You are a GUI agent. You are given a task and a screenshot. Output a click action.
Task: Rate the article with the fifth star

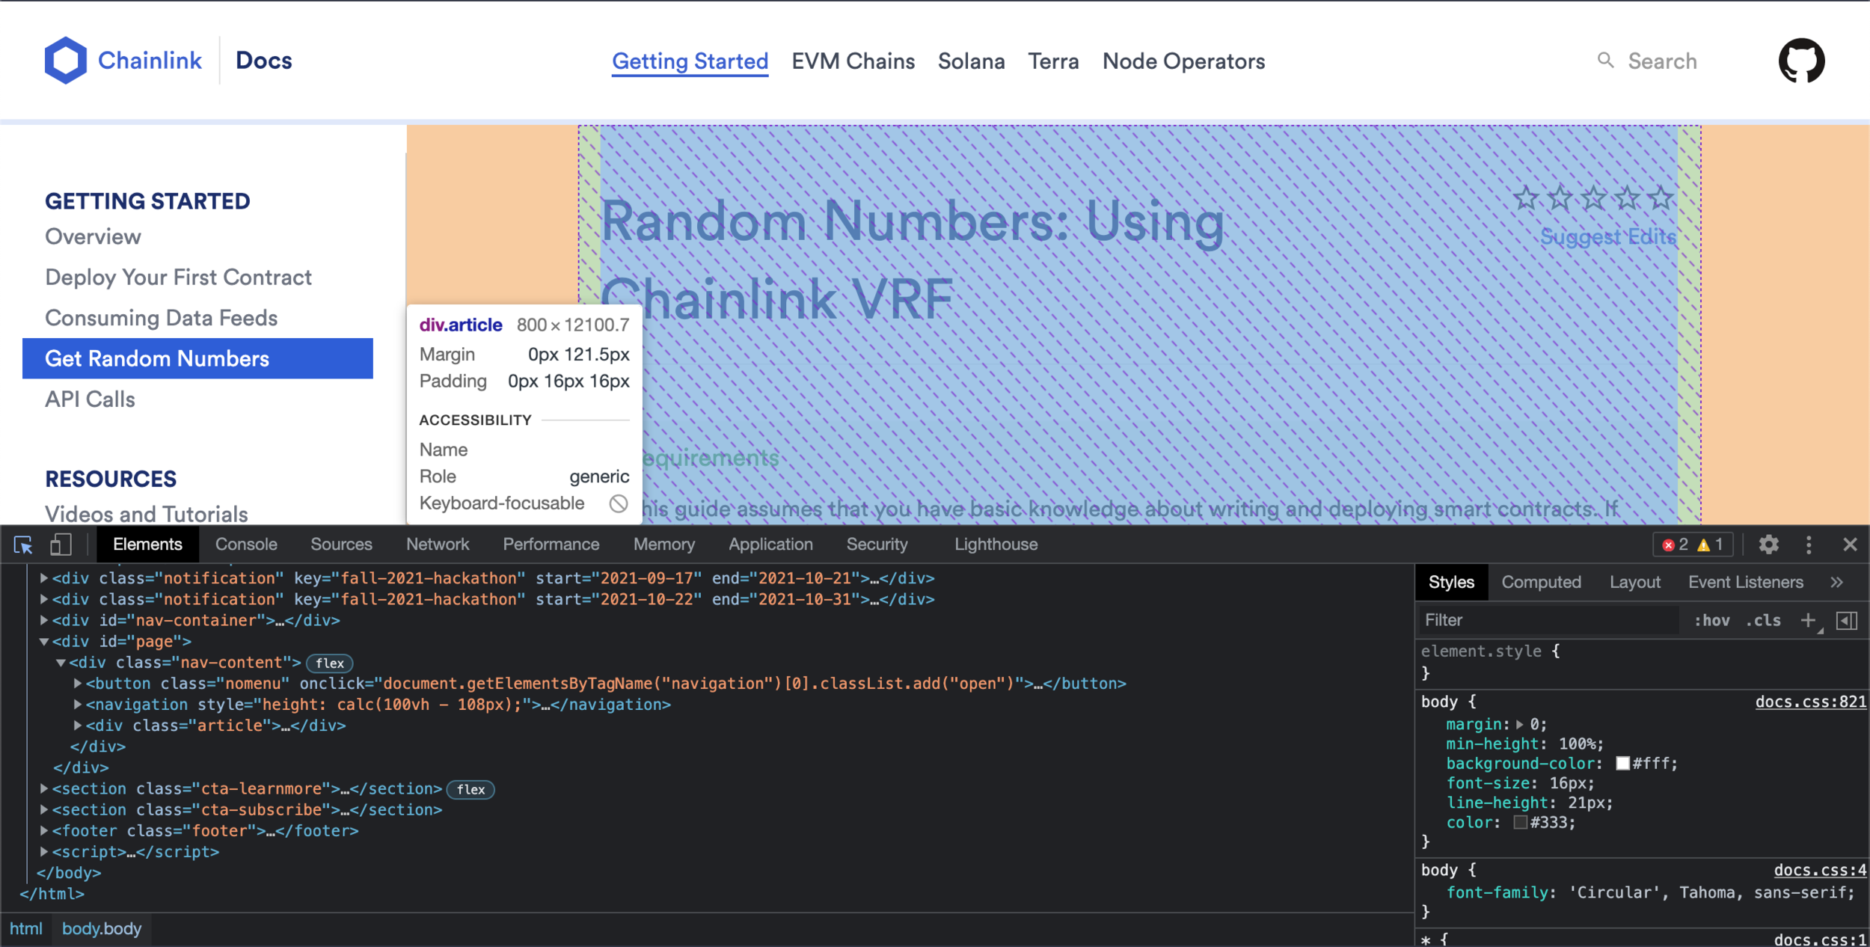[x=1661, y=198]
